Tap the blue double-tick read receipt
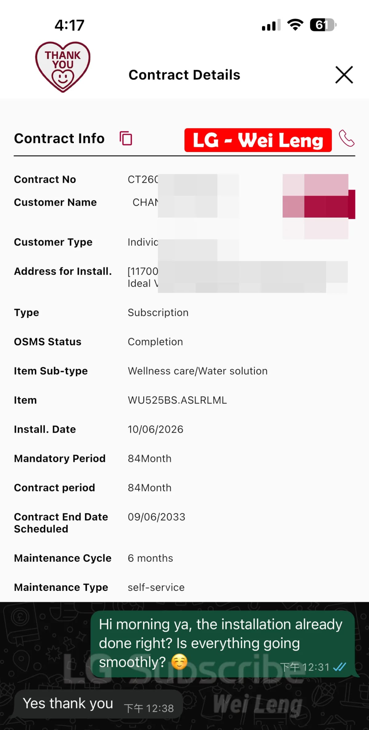This screenshot has width=369, height=730. [339, 667]
